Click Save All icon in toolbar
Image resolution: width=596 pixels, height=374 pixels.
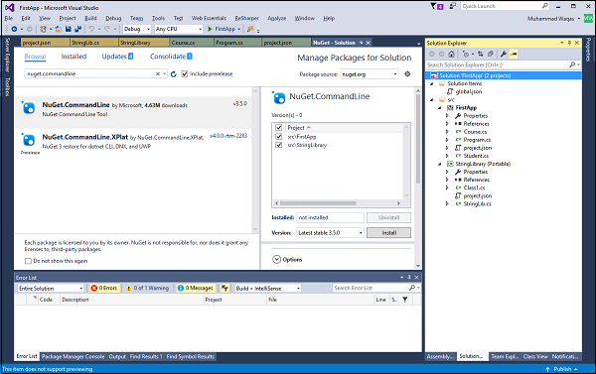coord(77,29)
